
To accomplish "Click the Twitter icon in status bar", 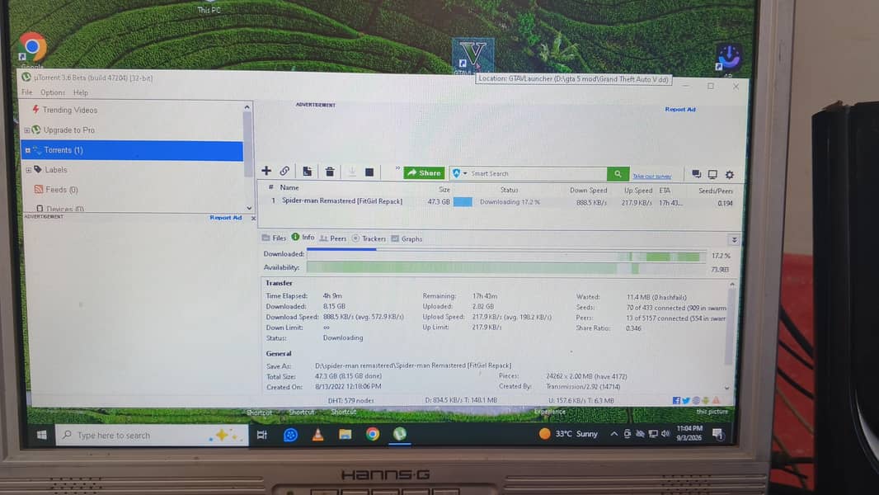I will pyautogui.click(x=685, y=401).
